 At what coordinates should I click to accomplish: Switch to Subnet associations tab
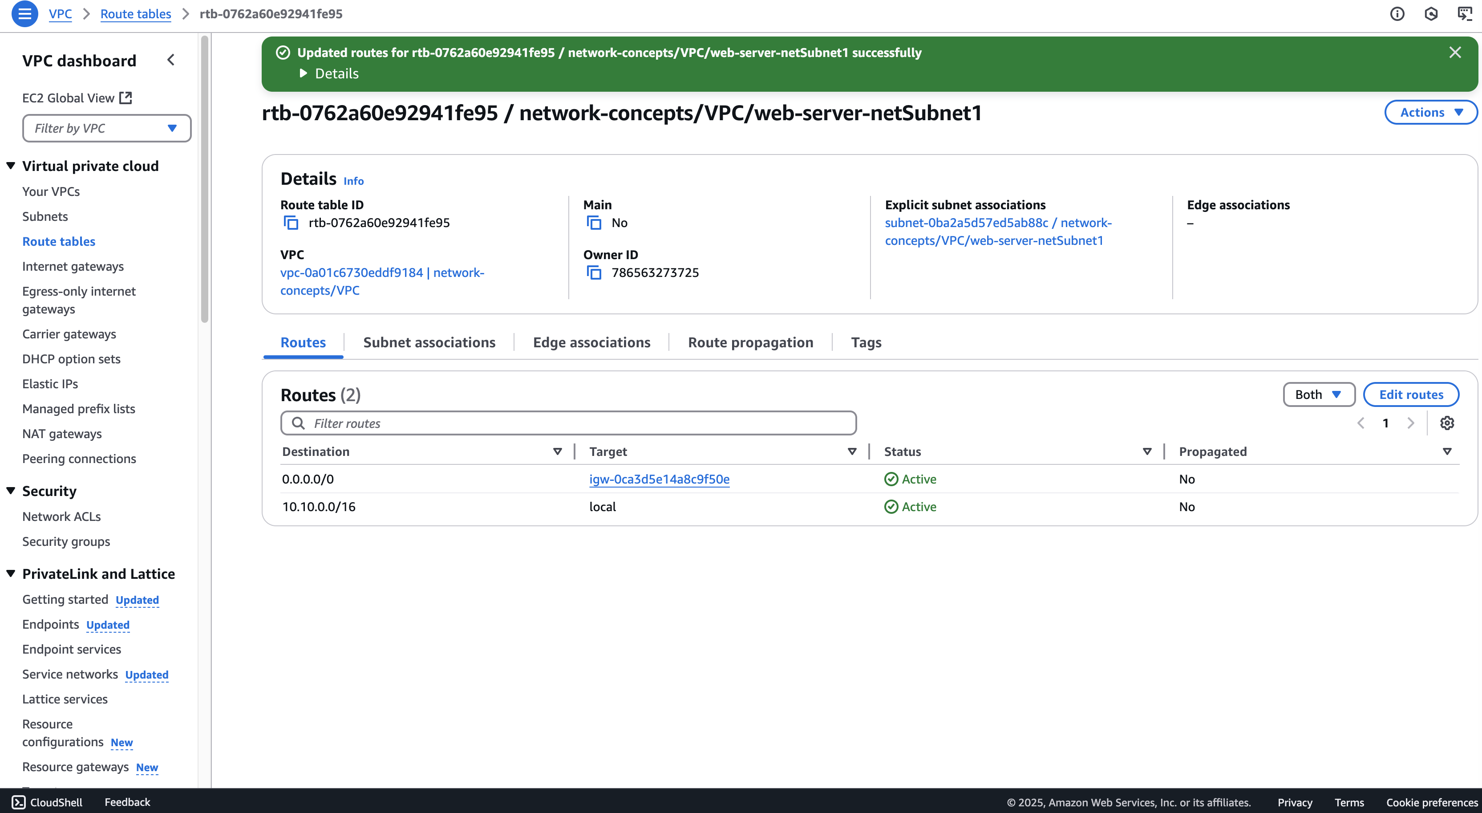point(429,342)
